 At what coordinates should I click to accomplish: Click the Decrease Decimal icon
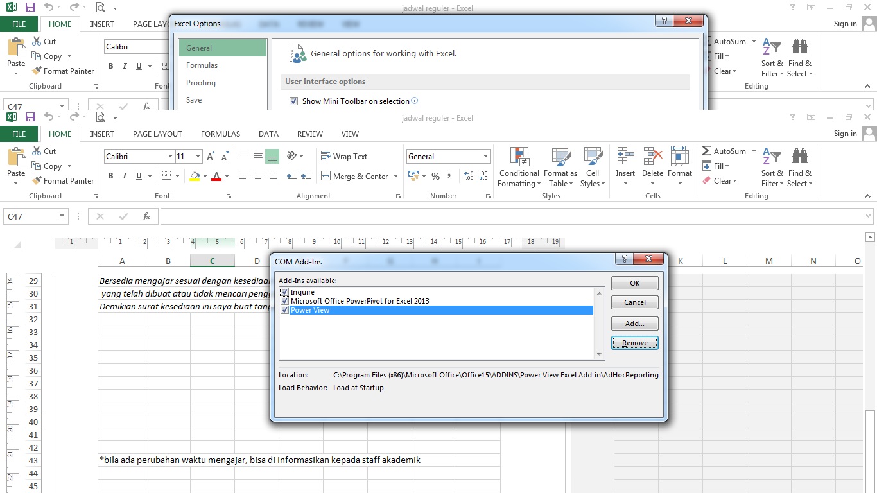483,176
